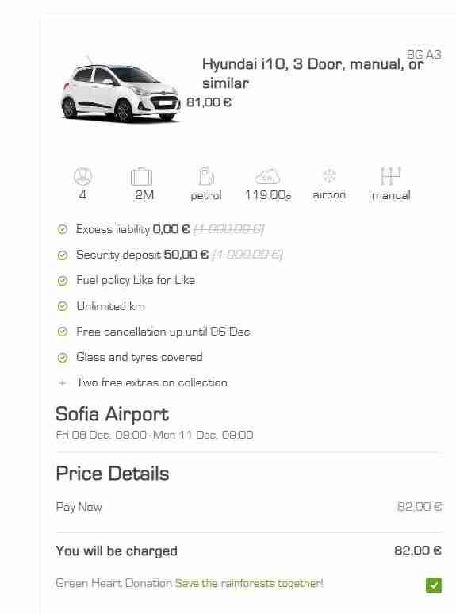Click the checkmark icon beside Excess liability
This screenshot has height=614, width=456.
63,229
